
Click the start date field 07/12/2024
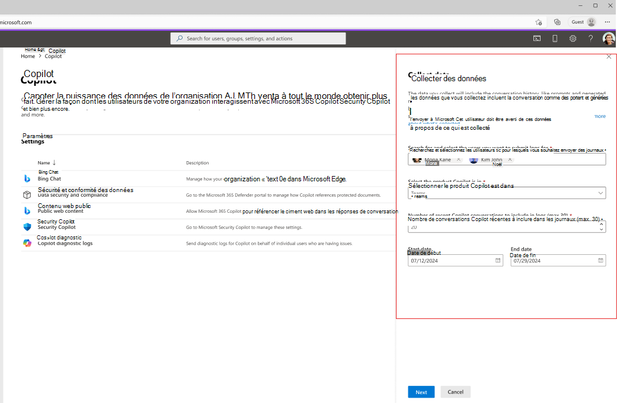[455, 261]
